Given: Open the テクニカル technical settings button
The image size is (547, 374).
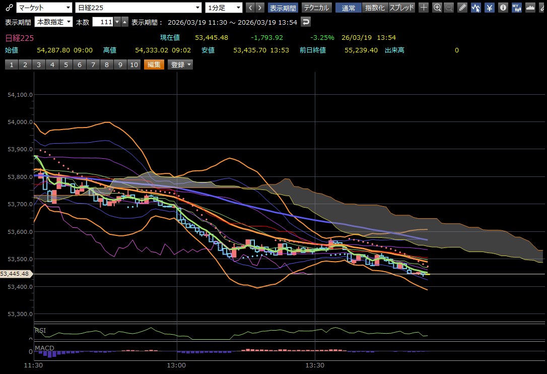Looking at the screenshot, I should pos(316,8).
